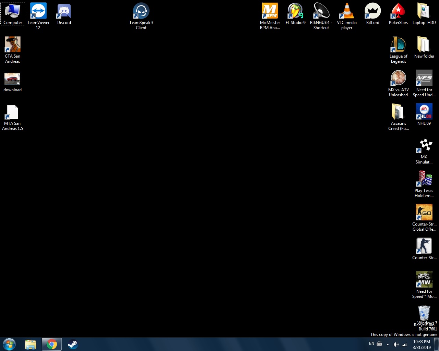The image size is (439, 351).
Task: Select the Counter-Strike Global Offensive shortcut
Action: click(424, 218)
